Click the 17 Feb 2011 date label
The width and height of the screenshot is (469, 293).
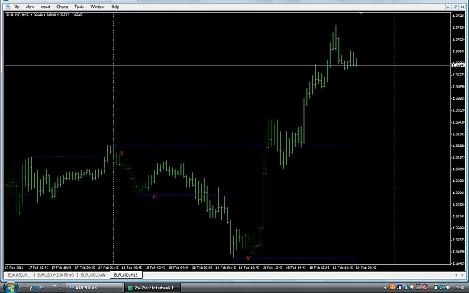(14, 268)
